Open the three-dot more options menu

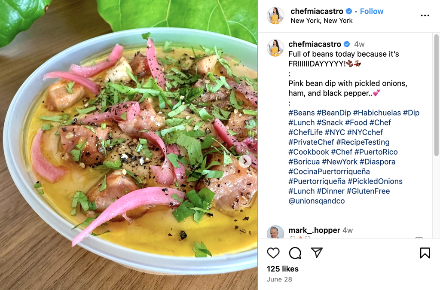[x=425, y=15]
